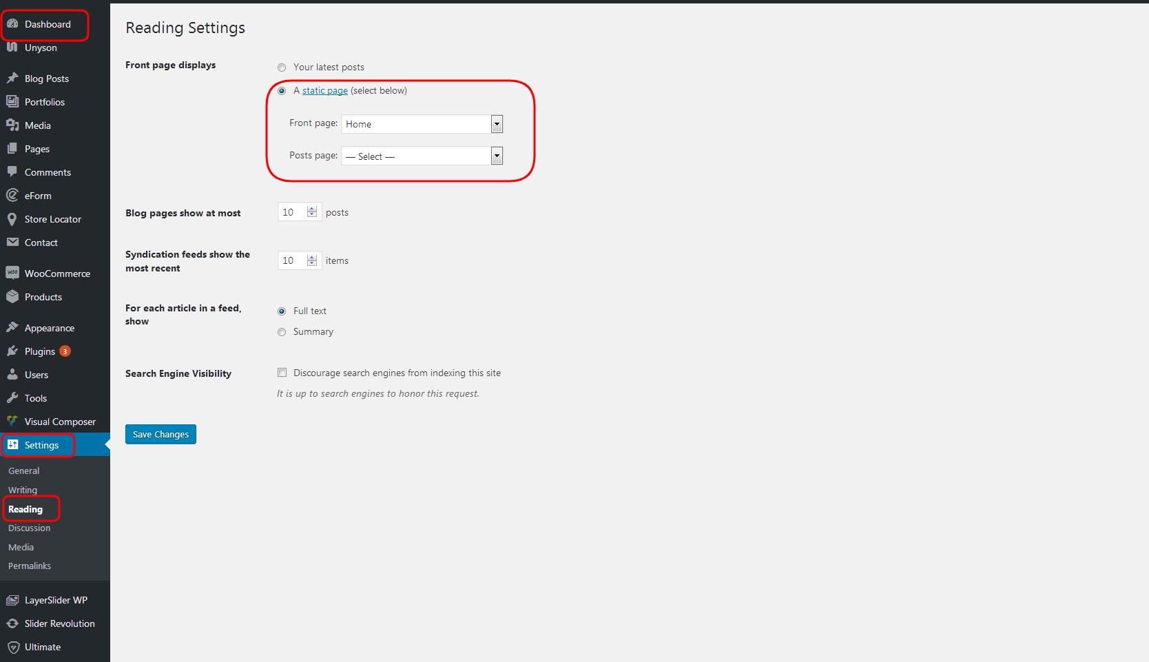Click the WooCommerce sidebar icon
The image size is (1149, 662).
click(13, 273)
